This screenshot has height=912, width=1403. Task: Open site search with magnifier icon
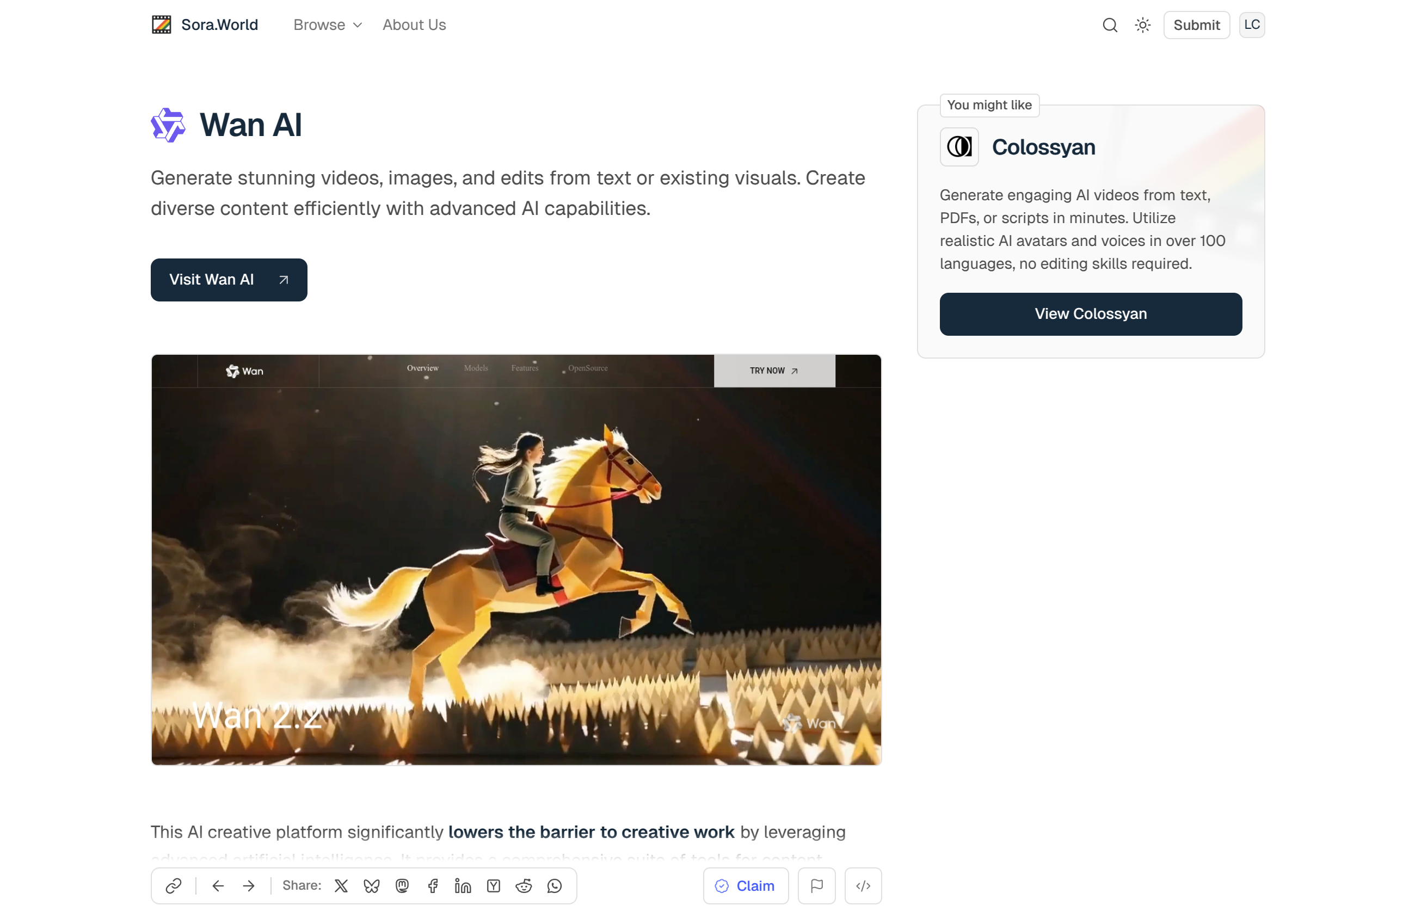point(1110,25)
